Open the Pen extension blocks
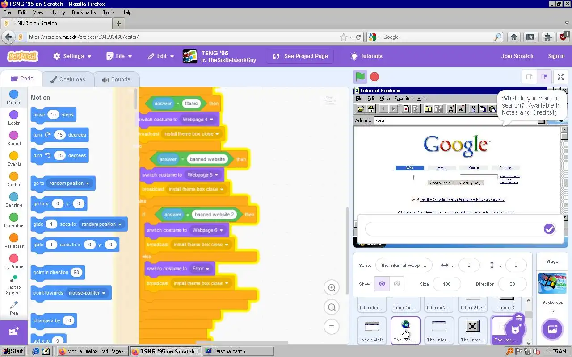This screenshot has width=572, height=357. 14,308
